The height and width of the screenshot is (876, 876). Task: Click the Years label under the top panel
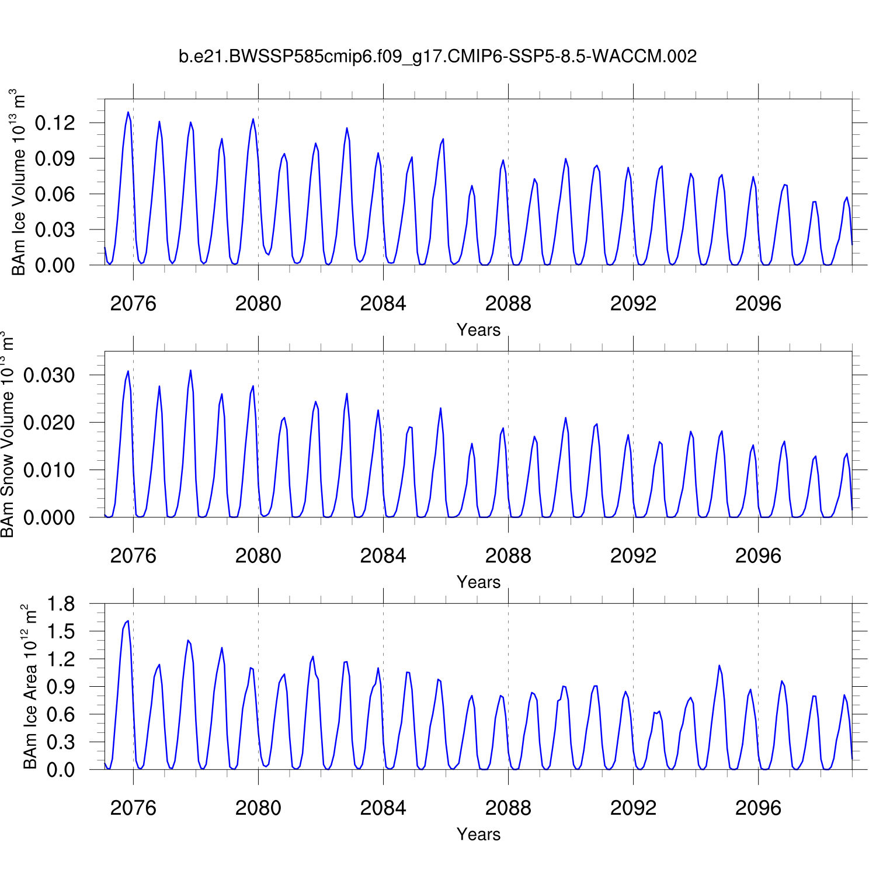point(478,330)
